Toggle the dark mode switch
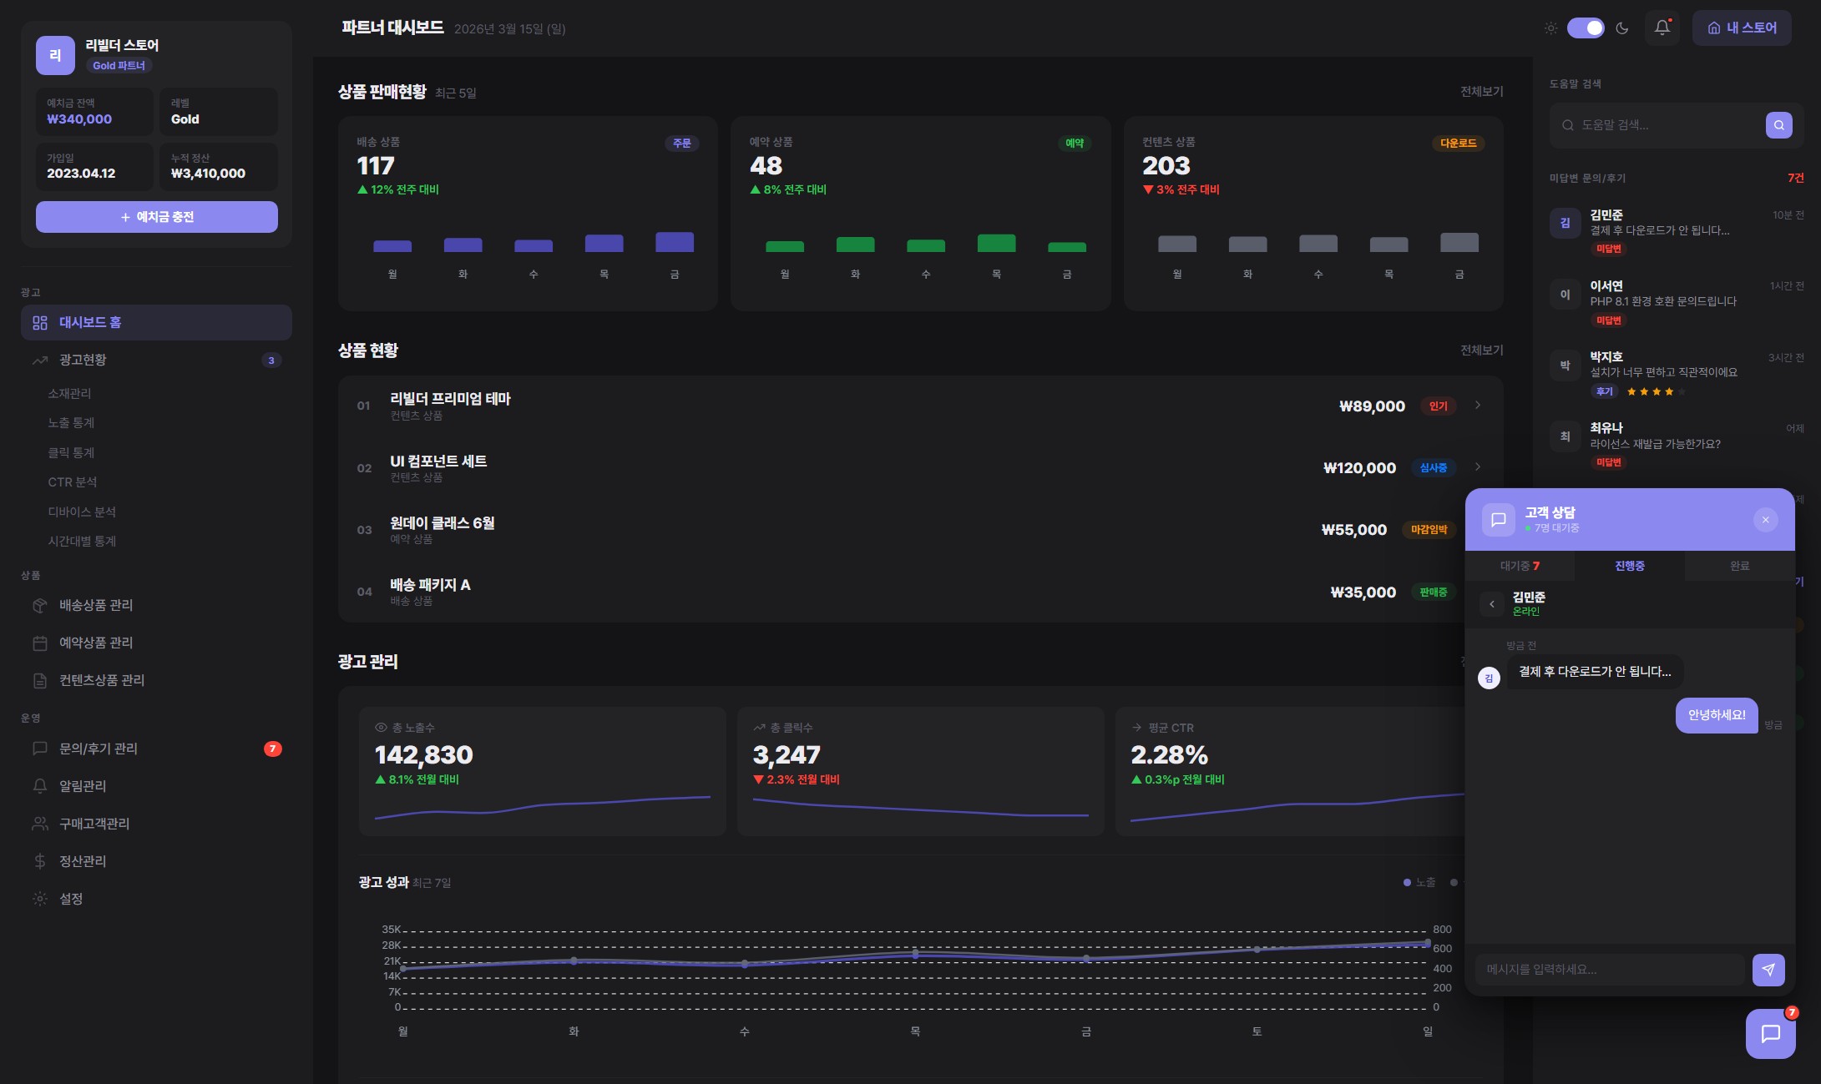1821x1084 pixels. coord(1586,28)
